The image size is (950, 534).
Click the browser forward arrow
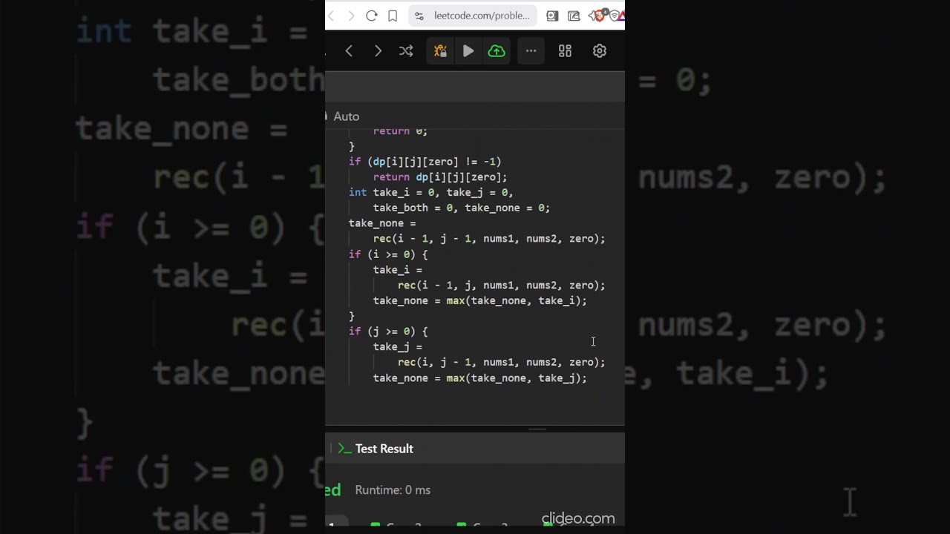(351, 16)
